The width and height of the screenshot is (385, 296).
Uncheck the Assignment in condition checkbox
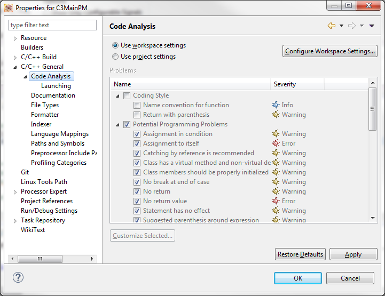click(137, 134)
